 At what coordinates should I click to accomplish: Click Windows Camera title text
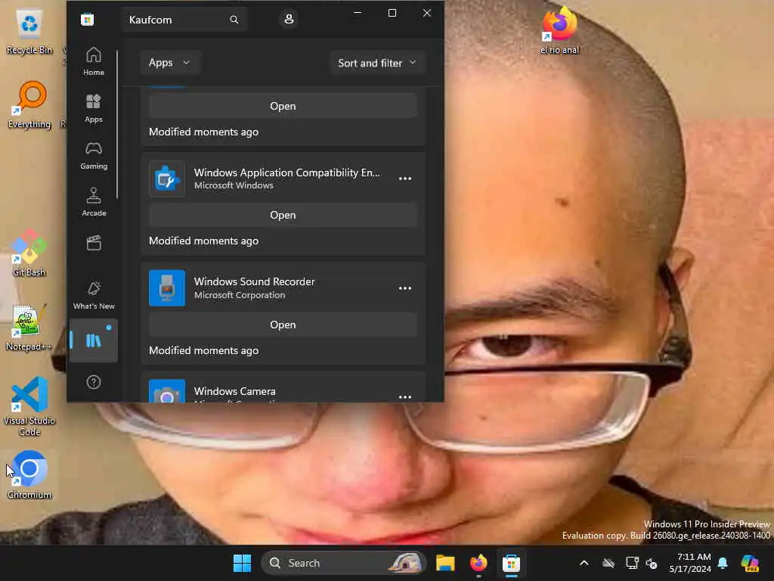235,391
